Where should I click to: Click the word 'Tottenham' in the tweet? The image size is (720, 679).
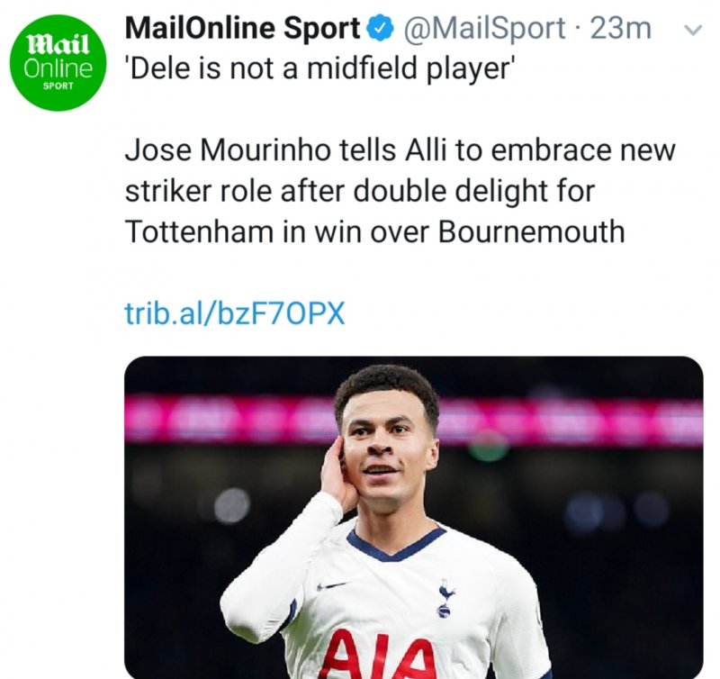199,231
